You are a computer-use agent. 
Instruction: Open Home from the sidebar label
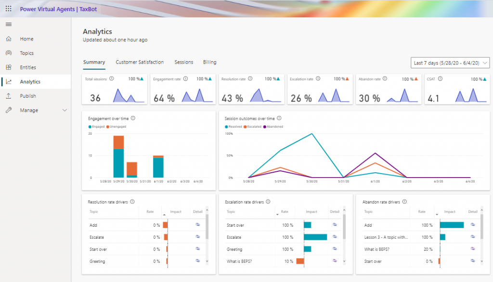(x=27, y=38)
